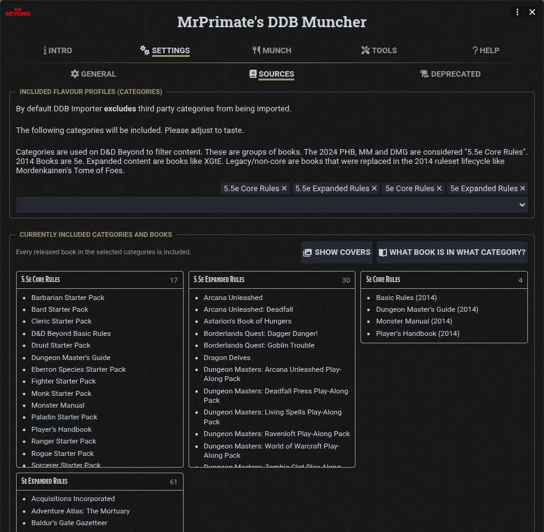Click the Show Covers button
544x532 pixels.
[337, 252]
